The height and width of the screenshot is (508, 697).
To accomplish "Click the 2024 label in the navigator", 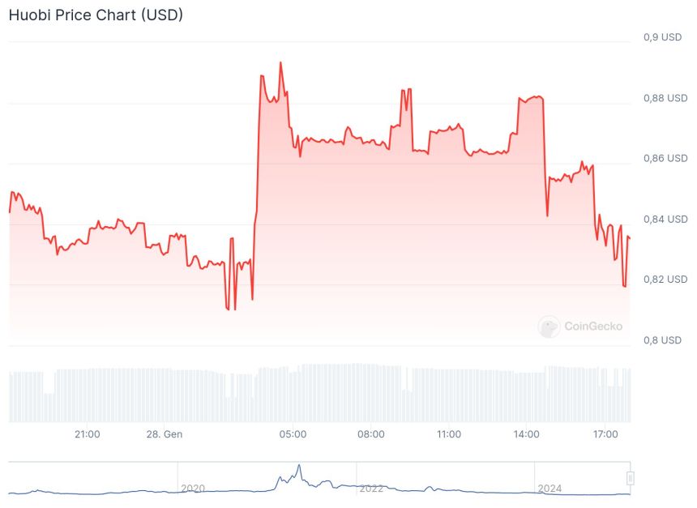I will click(x=549, y=489).
